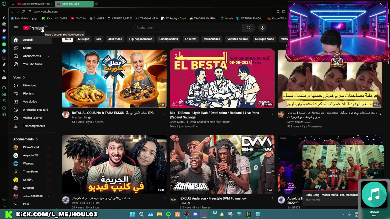Reload the page with refresh button
The image size is (390, 219).
[23, 12]
